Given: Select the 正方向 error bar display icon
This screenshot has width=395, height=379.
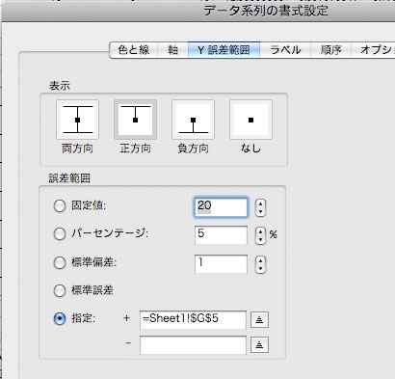Looking at the screenshot, I should [x=135, y=120].
